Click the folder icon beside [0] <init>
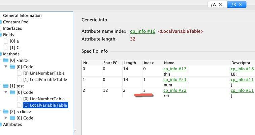 6,60
